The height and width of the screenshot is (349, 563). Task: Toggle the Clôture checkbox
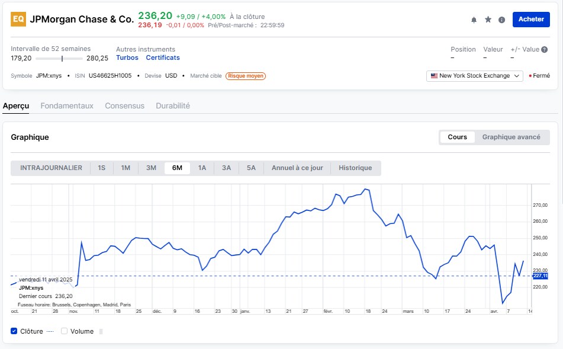coord(14,331)
